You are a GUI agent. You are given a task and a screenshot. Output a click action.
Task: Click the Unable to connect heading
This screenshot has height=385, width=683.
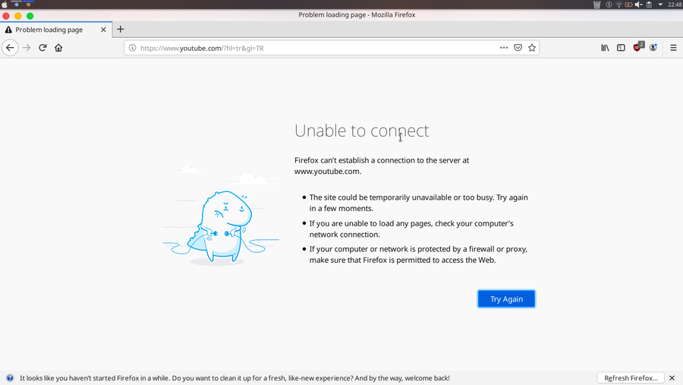coord(361,131)
